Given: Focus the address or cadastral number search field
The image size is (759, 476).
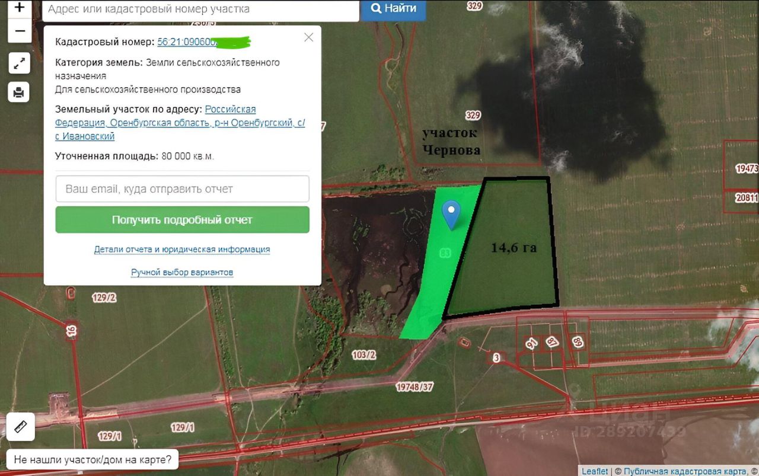Looking at the screenshot, I should coord(201,9).
